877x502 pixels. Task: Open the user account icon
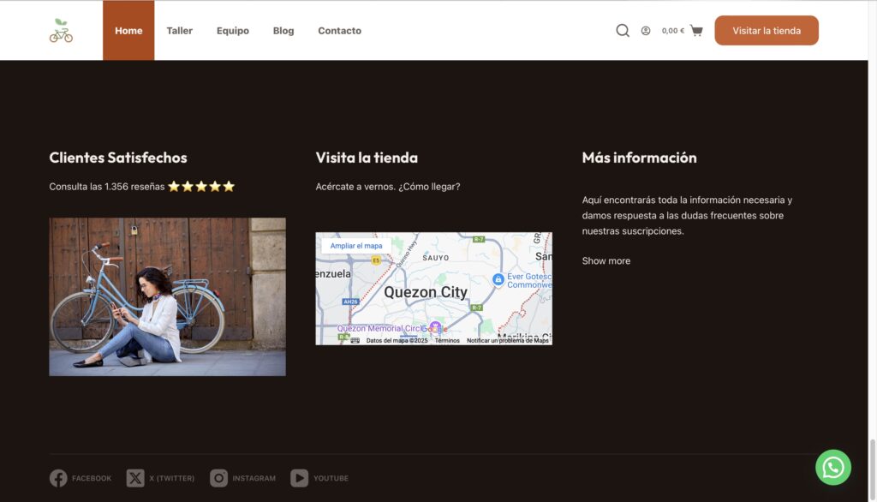[x=646, y=31]
